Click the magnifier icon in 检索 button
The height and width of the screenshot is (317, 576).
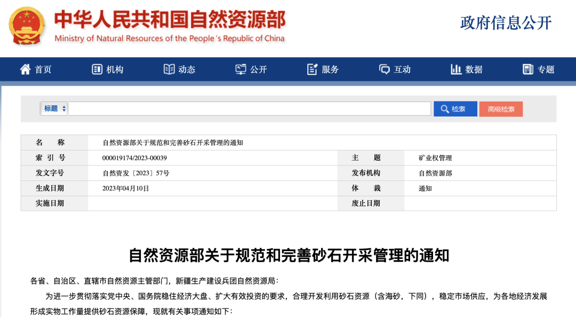pyautogui.click(x=444, y=109)
